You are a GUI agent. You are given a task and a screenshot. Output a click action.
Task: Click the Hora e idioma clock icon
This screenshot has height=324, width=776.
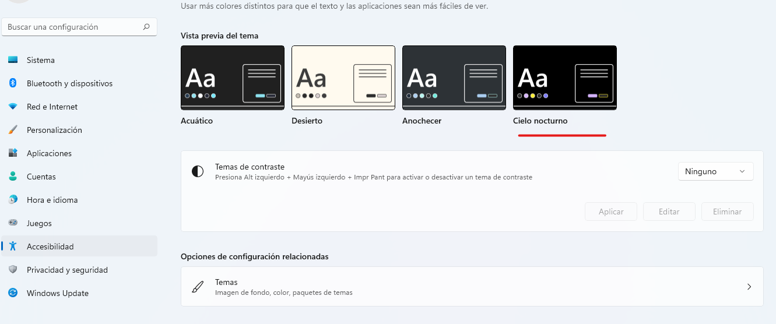(13, 200)
